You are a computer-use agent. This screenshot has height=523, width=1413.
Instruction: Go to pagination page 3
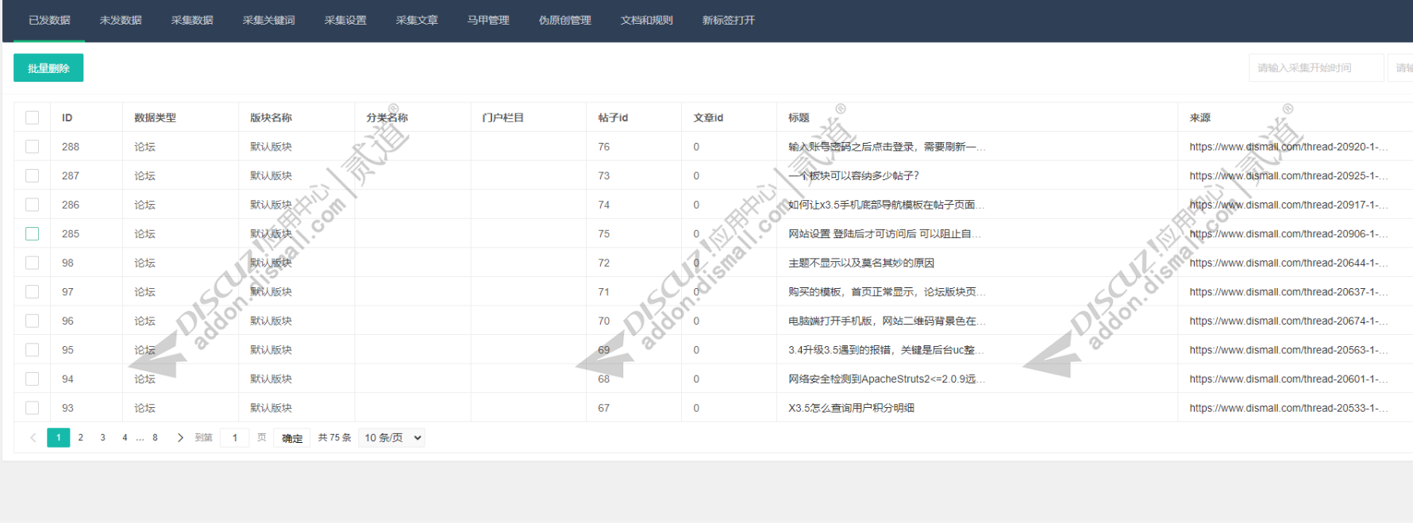point(102,437)
